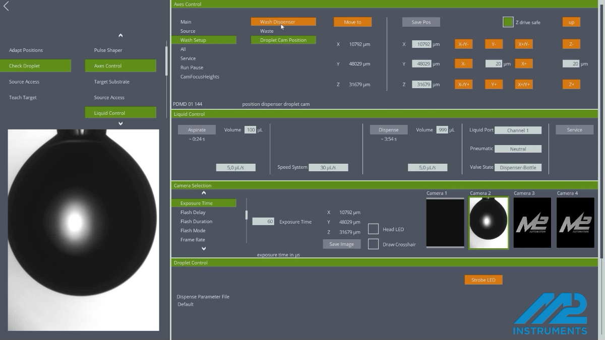Edit the Z target position field
This screenshot has width=605, height=340.
click(421, 85)
